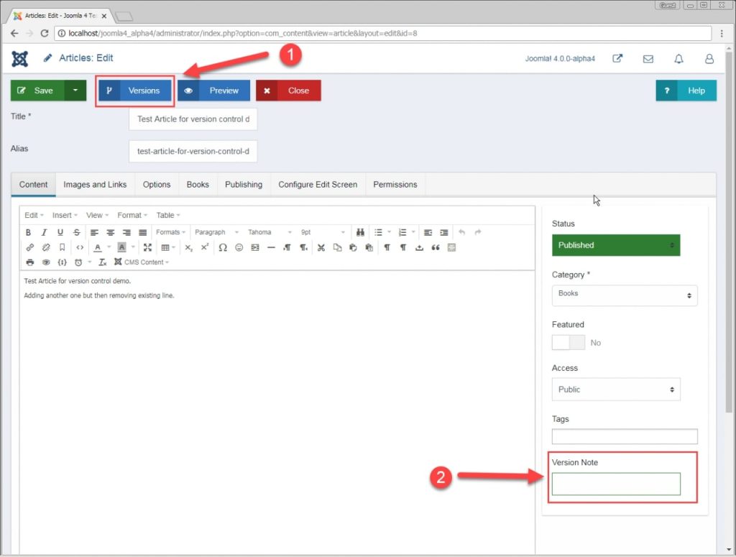The image size is (736, 557).
Task: Insert horizontal line
Action: tap(271, 247)
